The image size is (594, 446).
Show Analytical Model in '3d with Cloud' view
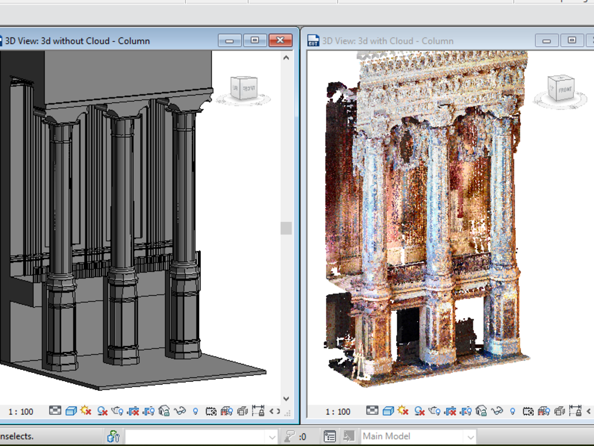pos(544,411)
